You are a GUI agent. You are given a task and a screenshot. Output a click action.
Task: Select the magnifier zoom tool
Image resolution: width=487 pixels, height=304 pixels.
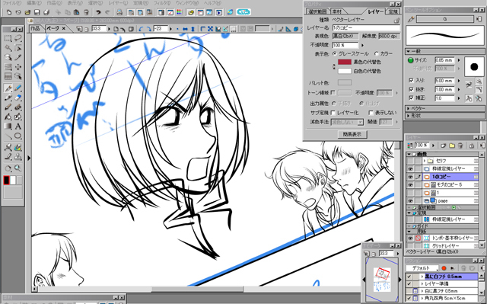[x=18, y=168]
